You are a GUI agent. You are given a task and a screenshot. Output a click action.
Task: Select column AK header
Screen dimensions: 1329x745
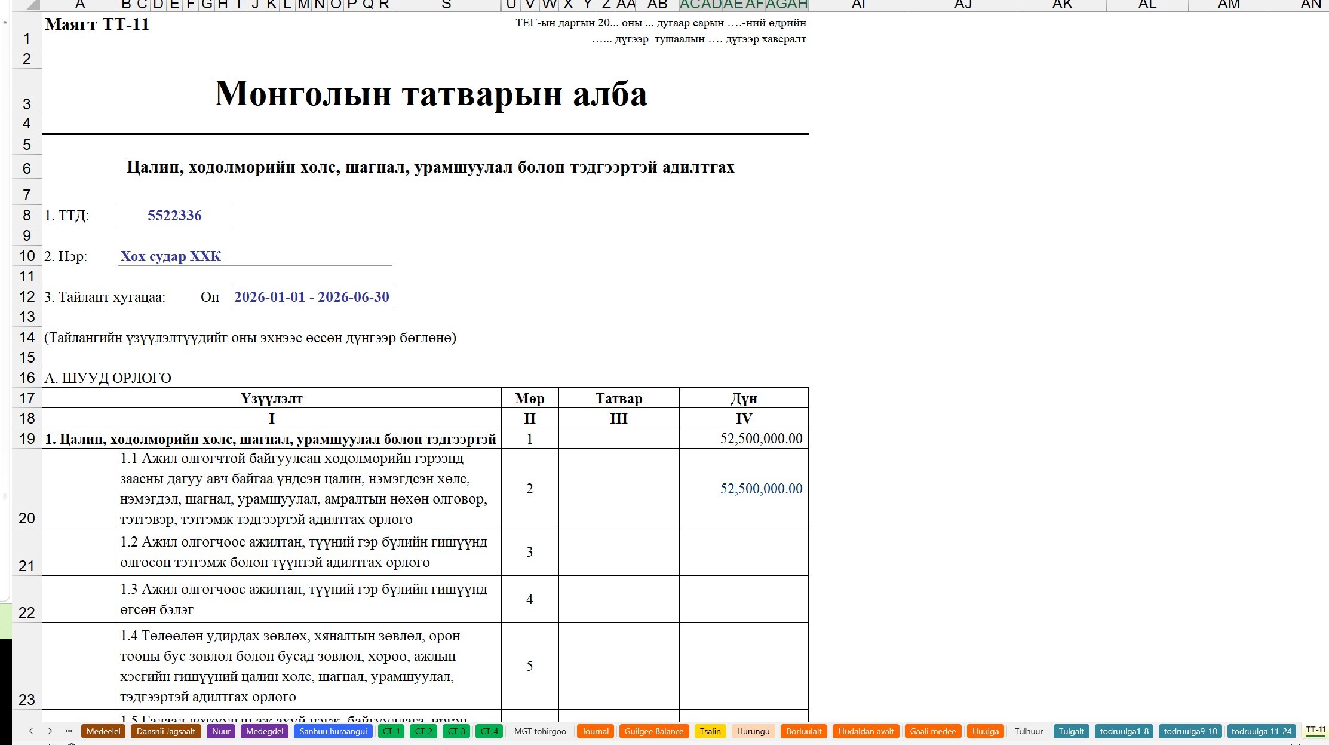1062,5
